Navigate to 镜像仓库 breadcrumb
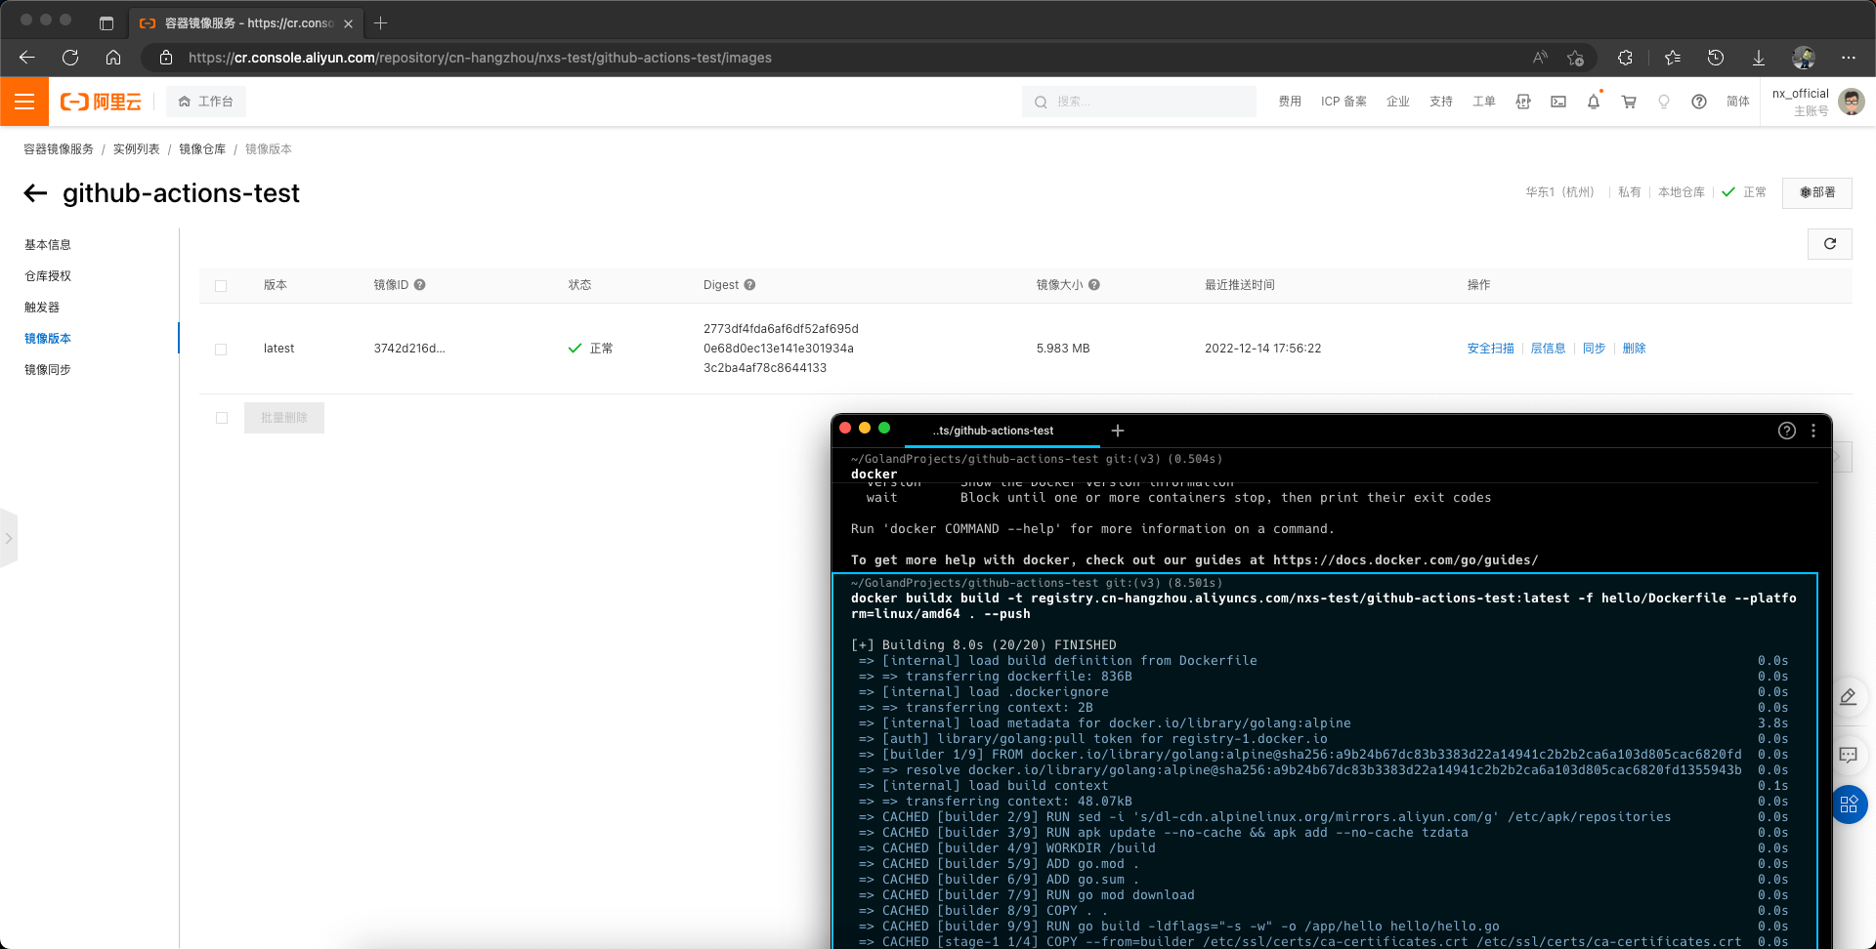This screenshot has width=1876, height=949. coord(202,149)
